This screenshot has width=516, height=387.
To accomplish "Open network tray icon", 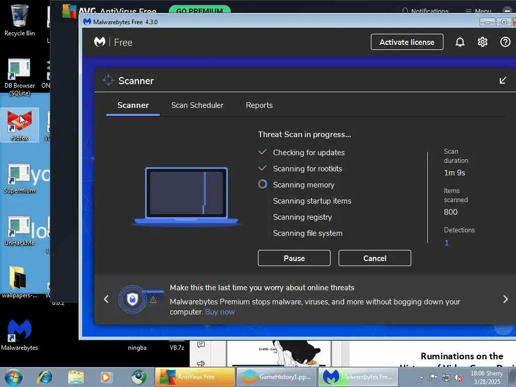I will 446,377.
